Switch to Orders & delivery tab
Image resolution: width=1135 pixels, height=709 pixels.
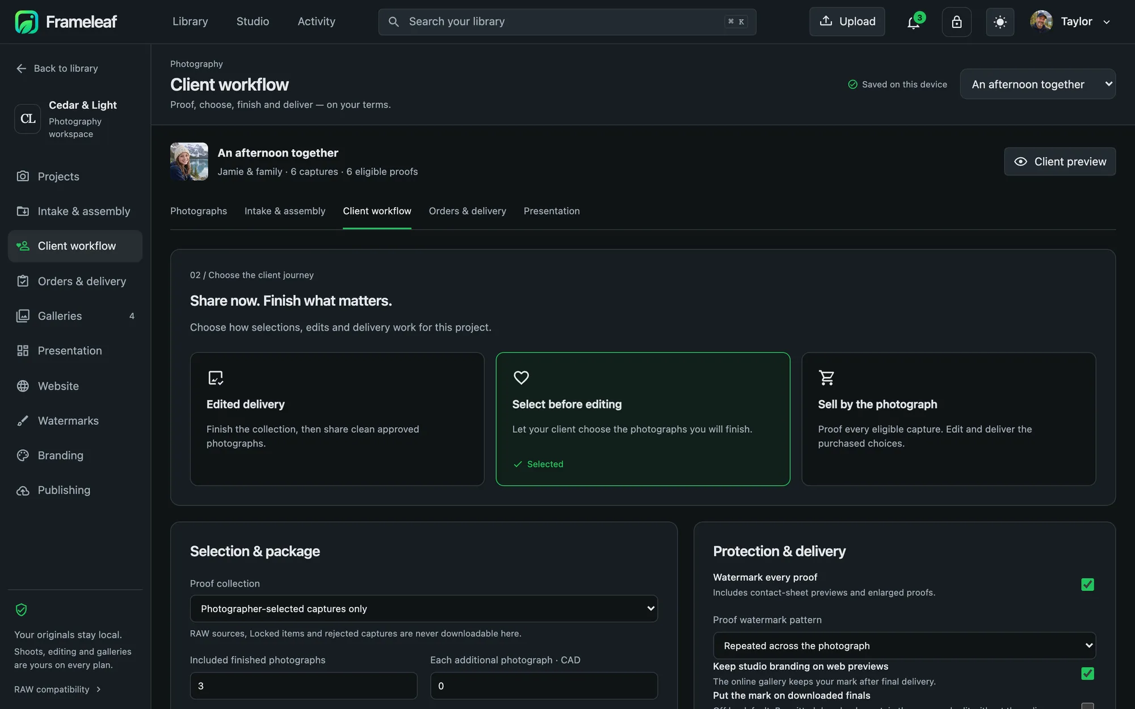pyautogui.click(x=468, y=211)
